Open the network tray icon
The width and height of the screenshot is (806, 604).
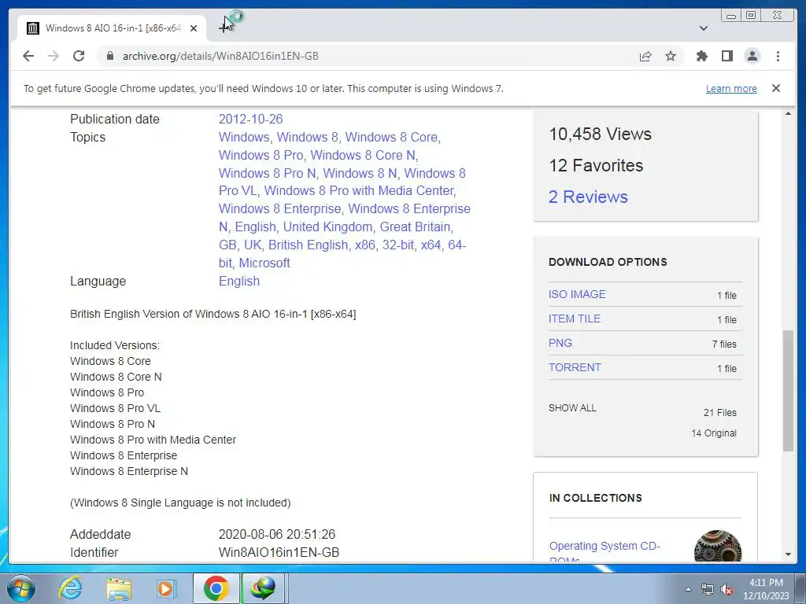(708, 589)
